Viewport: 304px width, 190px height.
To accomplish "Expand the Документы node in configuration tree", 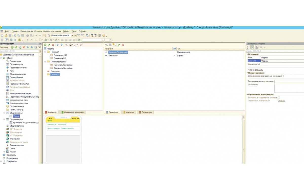I will click(1, 161).
